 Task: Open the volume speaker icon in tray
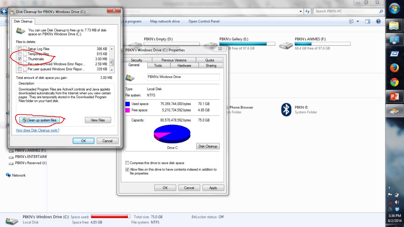397,202
